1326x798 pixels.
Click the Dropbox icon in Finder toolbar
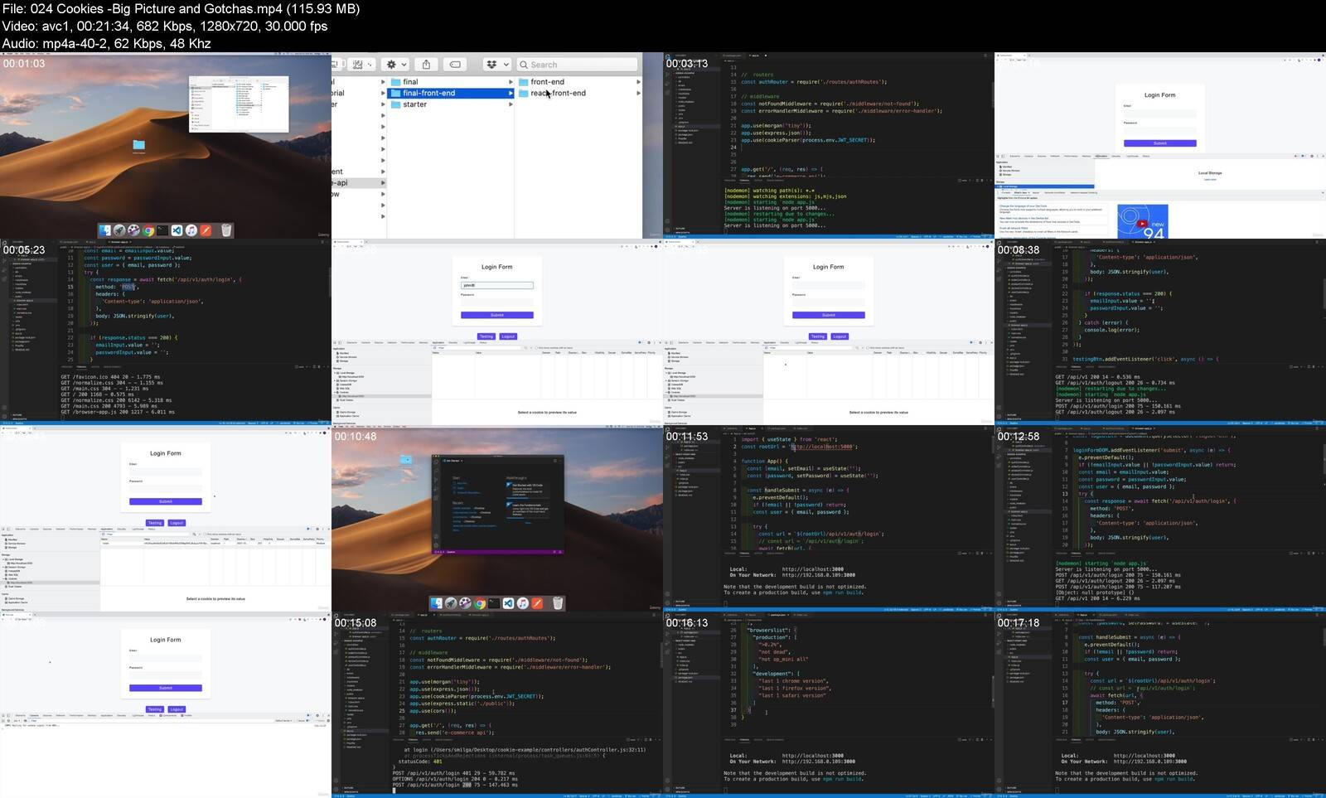click(491, 65)
